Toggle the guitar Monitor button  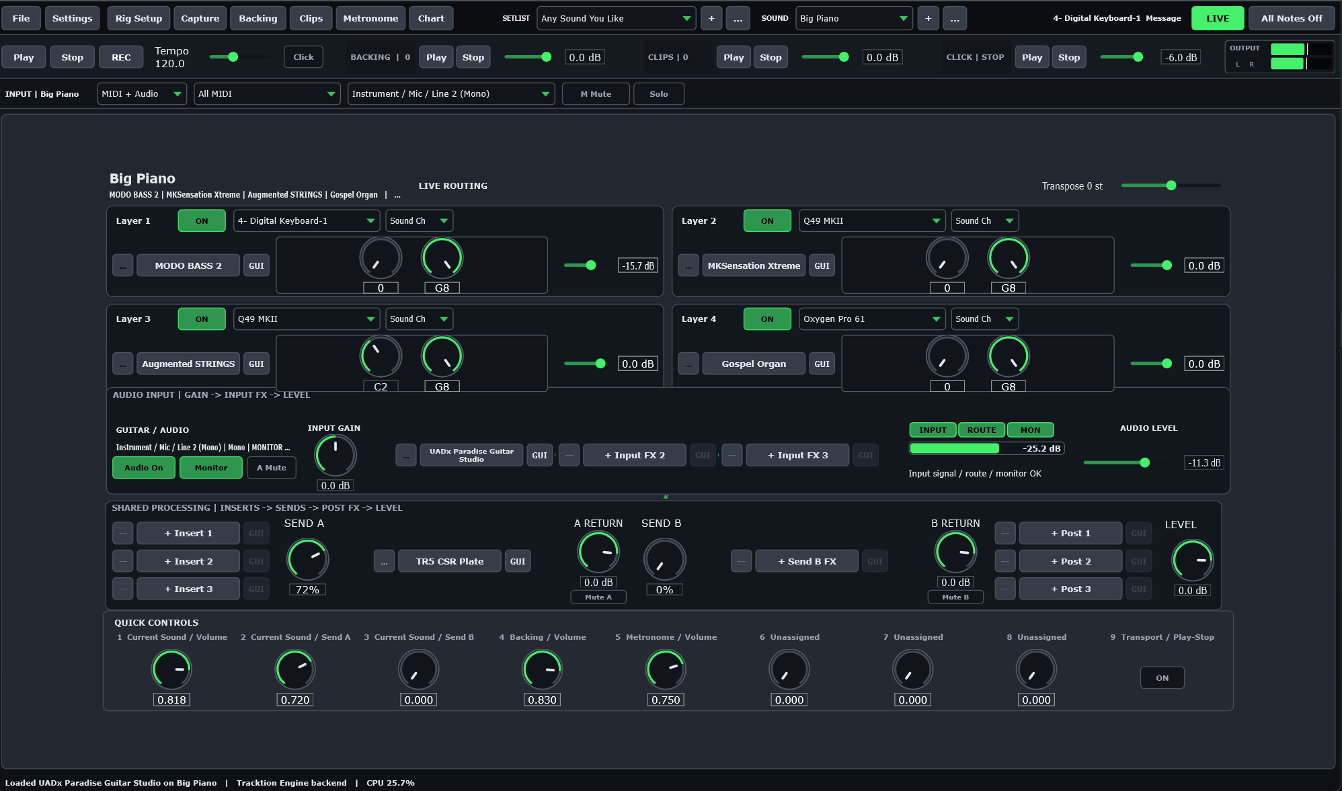pos(211,467)
